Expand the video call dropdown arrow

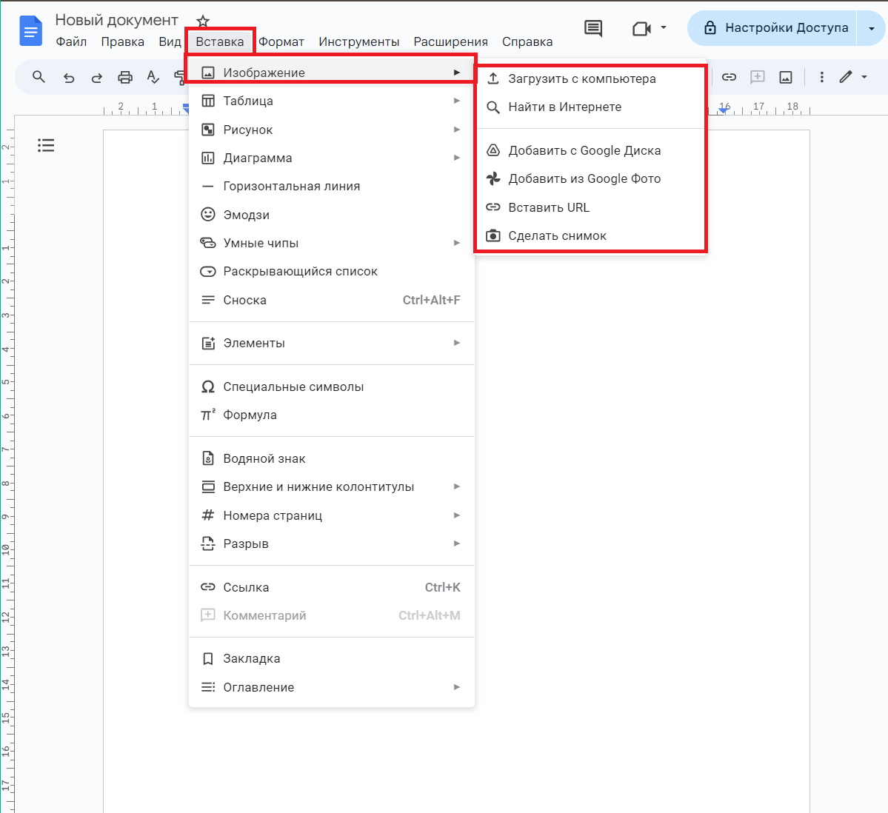click(663, 27)
